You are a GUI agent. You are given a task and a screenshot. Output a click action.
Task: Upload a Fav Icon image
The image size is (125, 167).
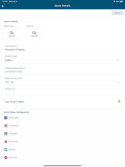click(x=34, y=34)
